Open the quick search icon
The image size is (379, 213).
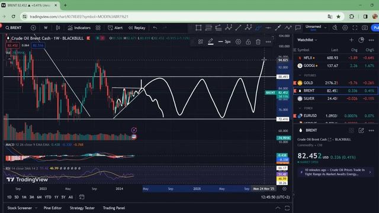pos(335,28)
